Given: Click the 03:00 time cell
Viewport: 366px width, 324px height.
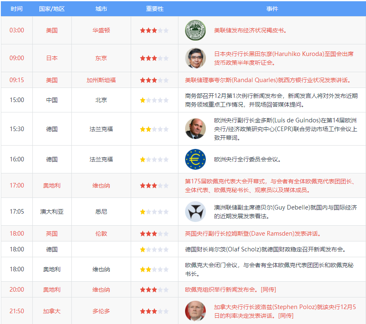Looking at the screenshot, I should tap(17, 30).
